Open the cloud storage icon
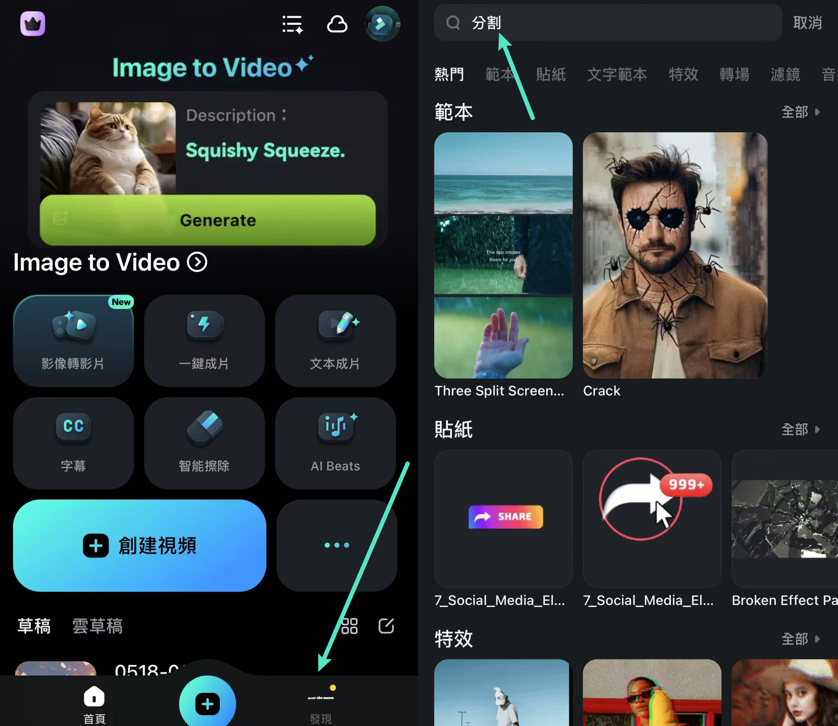The height and width of the screenshot is (726, 838). click(x=337, y=24)
